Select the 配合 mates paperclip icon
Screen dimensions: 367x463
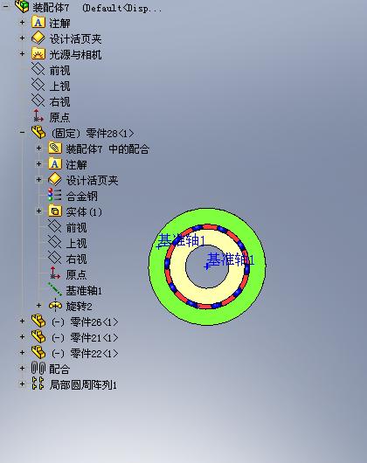(38, 368)
